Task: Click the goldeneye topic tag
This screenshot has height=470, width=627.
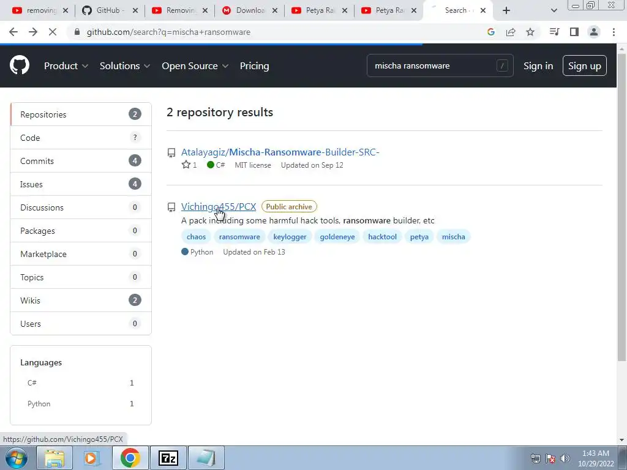Action: [x=337, y=237]
